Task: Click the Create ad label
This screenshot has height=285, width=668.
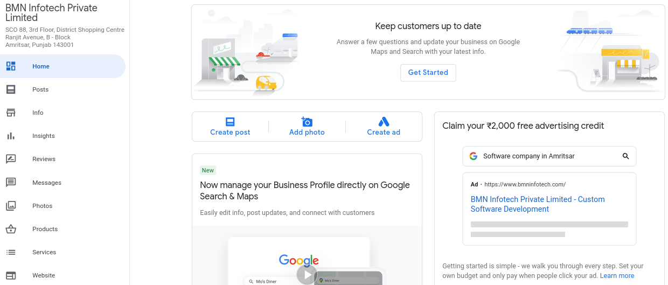Action: coord(384,132)
